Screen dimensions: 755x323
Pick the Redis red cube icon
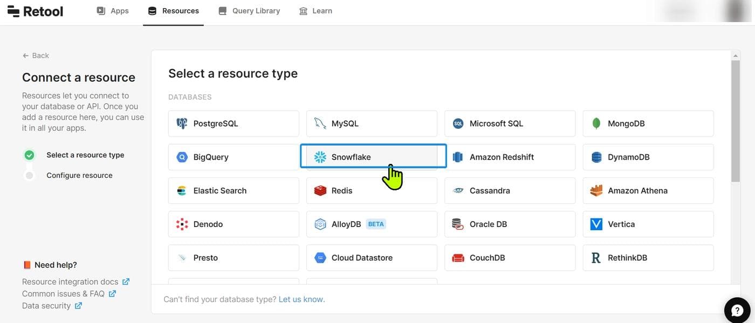tap(320, 190)
